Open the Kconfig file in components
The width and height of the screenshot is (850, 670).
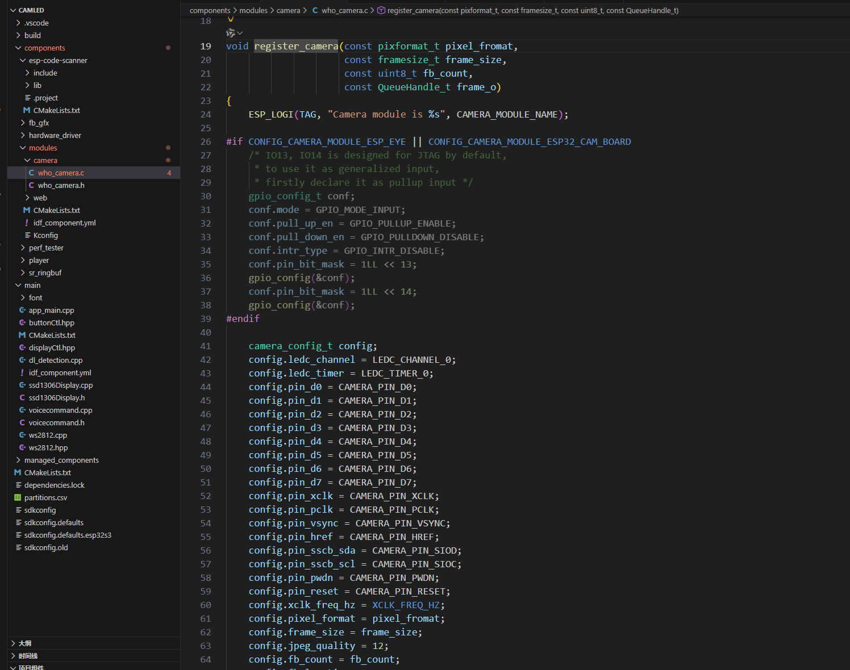pos(45,236)
